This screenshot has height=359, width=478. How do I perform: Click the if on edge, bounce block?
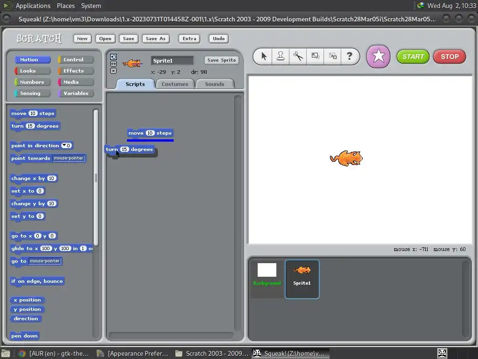[37, 281]
